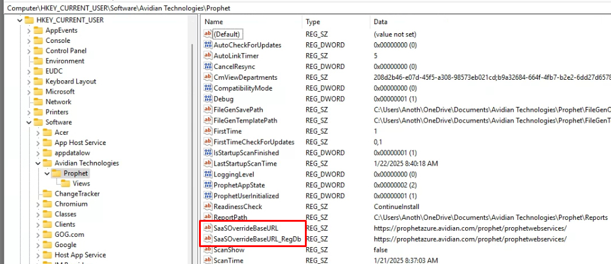
Task: Select the CmViewDepartments value
Action: coord(246,77)
